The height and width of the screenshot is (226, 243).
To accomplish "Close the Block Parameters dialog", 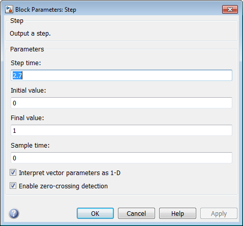I will 230,9.
